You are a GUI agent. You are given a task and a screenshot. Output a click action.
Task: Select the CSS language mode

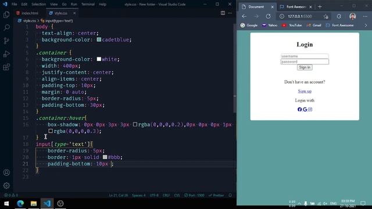point(177,195)
